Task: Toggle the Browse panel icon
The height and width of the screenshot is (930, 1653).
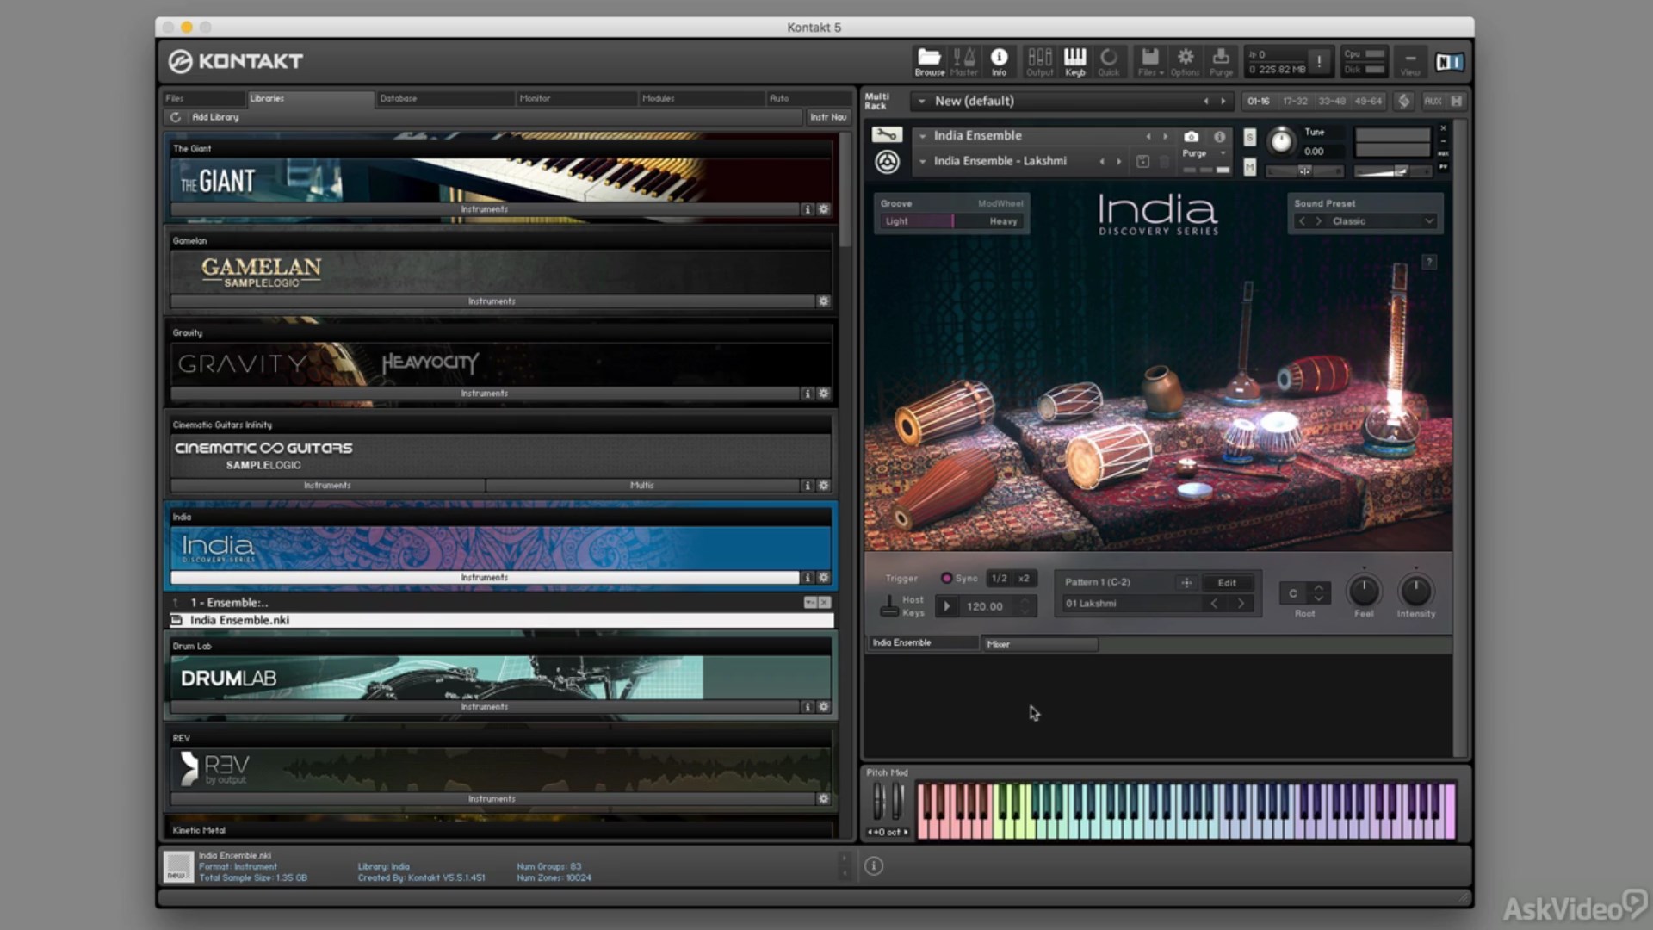Action: (x=929, y=61)
